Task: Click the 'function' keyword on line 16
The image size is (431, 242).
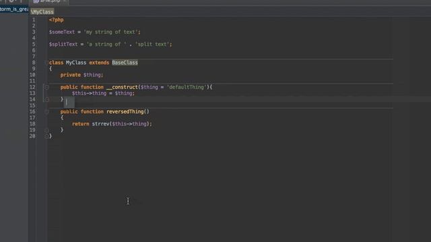Action: coord(92,112)
